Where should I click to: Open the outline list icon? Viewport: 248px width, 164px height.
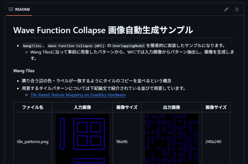(237, 9)
